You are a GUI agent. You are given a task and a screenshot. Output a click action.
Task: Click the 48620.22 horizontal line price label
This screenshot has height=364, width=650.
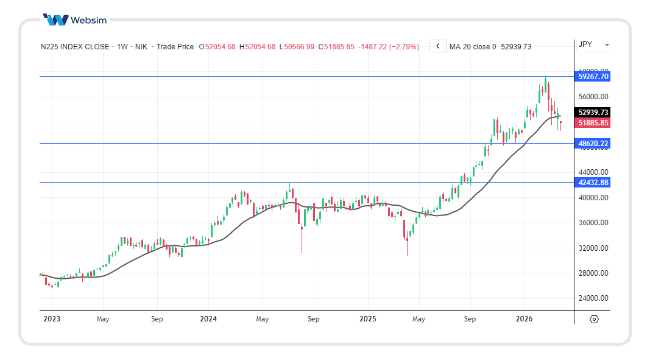click(593, 144)
